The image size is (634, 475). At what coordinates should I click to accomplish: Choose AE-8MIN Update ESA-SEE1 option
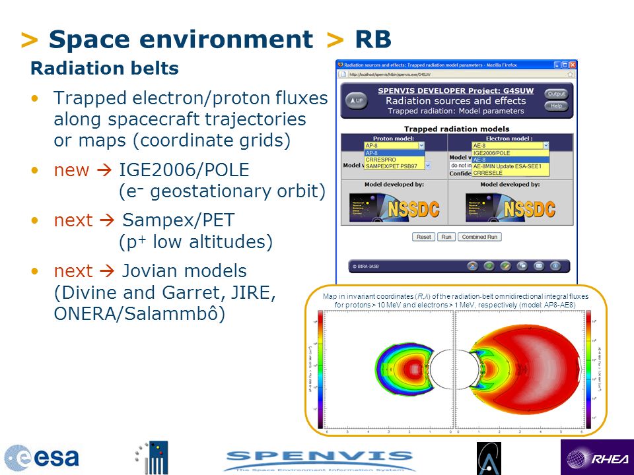511,166
